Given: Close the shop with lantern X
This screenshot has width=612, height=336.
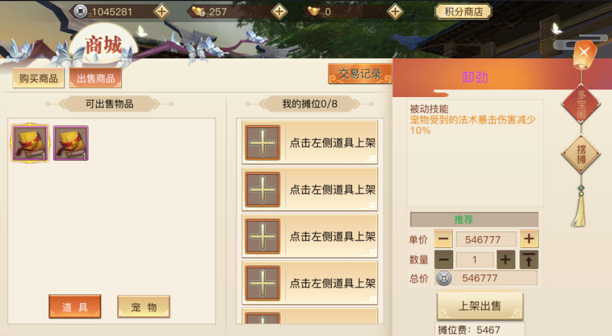Looking at the screenshot, I should (584, 52).
